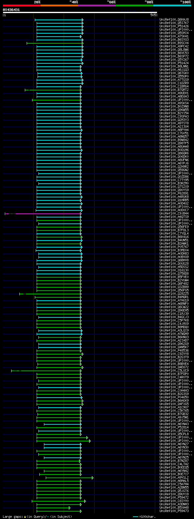The image size is (194, 519).
Task: Select the purple C9JB44 alignment bar
Action: 43,214
